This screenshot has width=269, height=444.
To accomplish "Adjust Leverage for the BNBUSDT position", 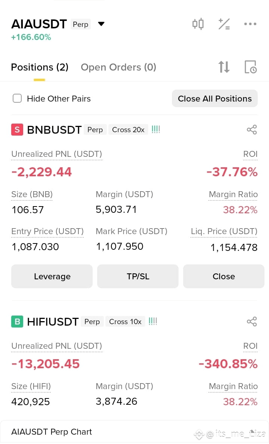I will pos(52,276).
